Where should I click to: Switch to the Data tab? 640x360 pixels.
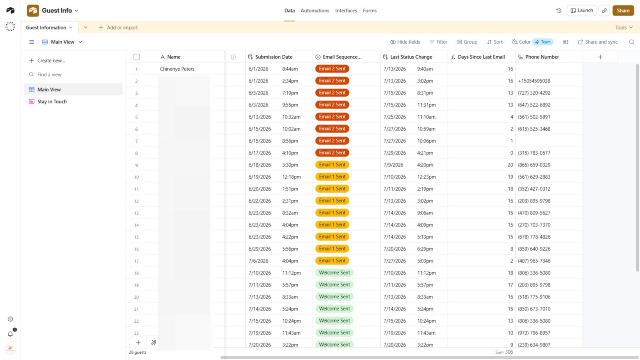click(290, 11)
